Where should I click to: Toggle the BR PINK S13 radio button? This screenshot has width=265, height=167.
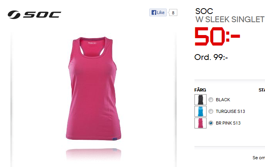pos(211,123)
